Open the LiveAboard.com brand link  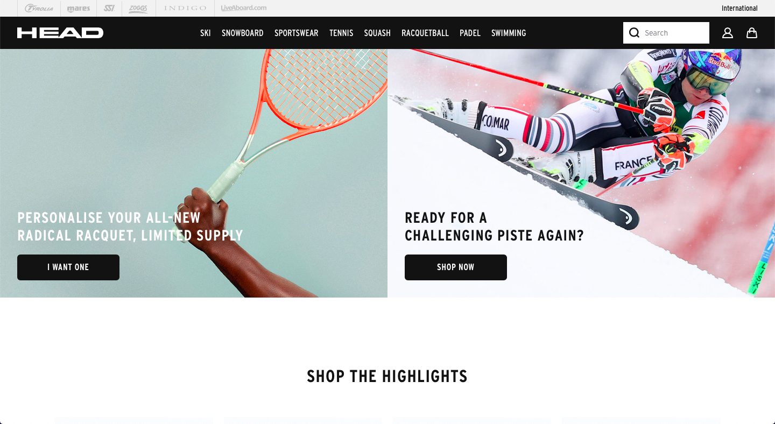pyautogui.click(x=244, y=8)
